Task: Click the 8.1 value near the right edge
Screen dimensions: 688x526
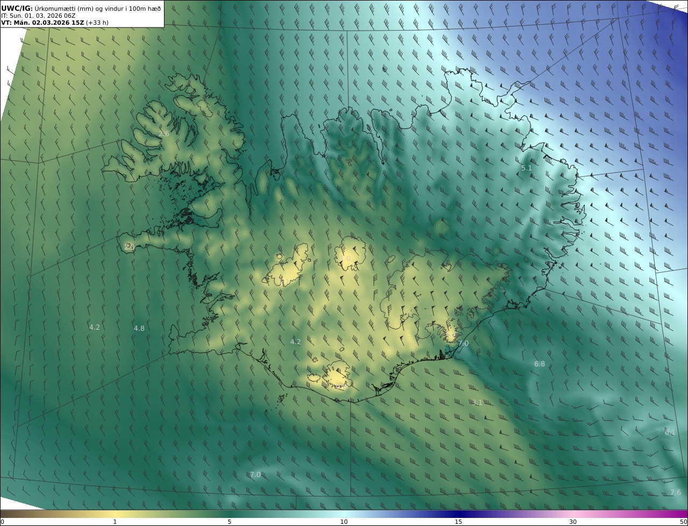Action: click(x=670, y=432)
